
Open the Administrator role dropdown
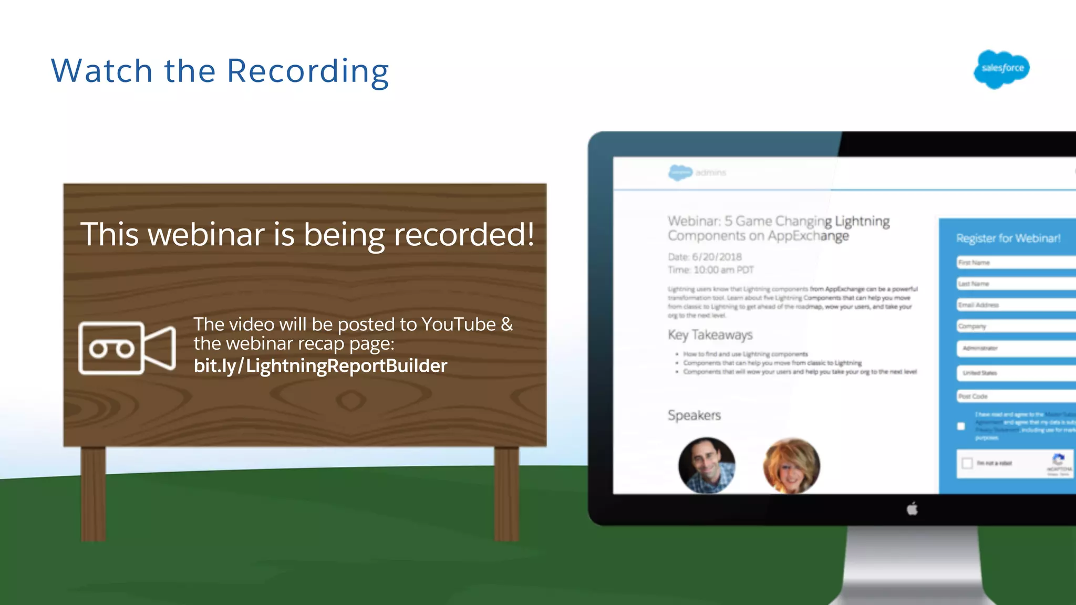[x=1016, y=348]
